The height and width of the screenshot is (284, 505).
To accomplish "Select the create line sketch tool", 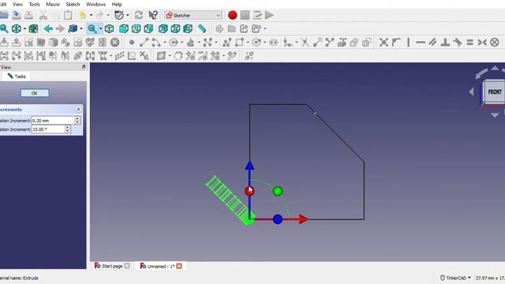I will (x=144, y=42).
